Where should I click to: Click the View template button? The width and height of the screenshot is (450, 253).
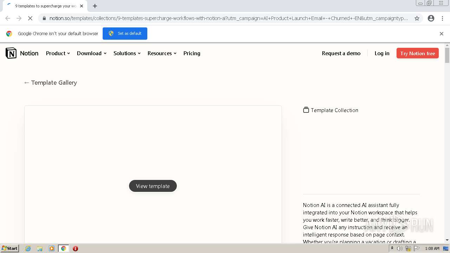point(153,186)
